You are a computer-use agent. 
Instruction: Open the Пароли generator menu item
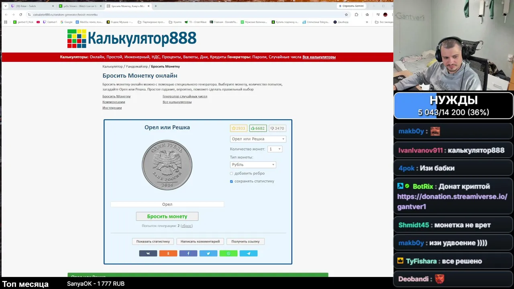(259, 57)
